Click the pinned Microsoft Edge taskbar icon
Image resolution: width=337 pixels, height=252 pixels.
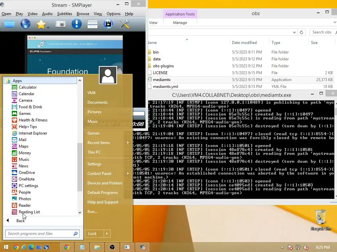coord(31,247)
